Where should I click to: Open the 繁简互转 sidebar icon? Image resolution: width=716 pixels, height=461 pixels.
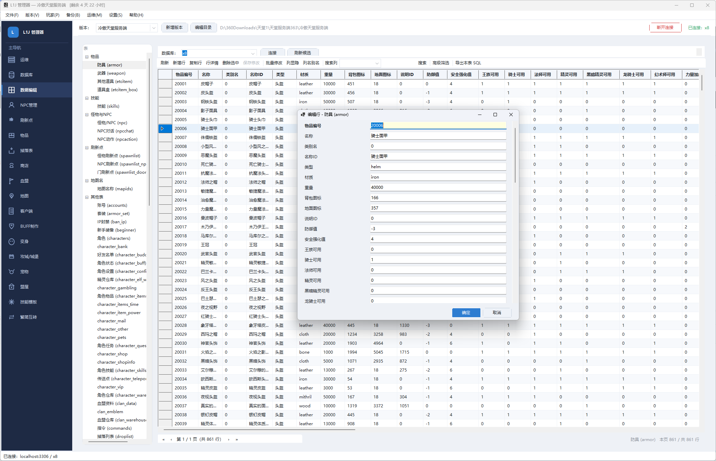tap(12, 317)
